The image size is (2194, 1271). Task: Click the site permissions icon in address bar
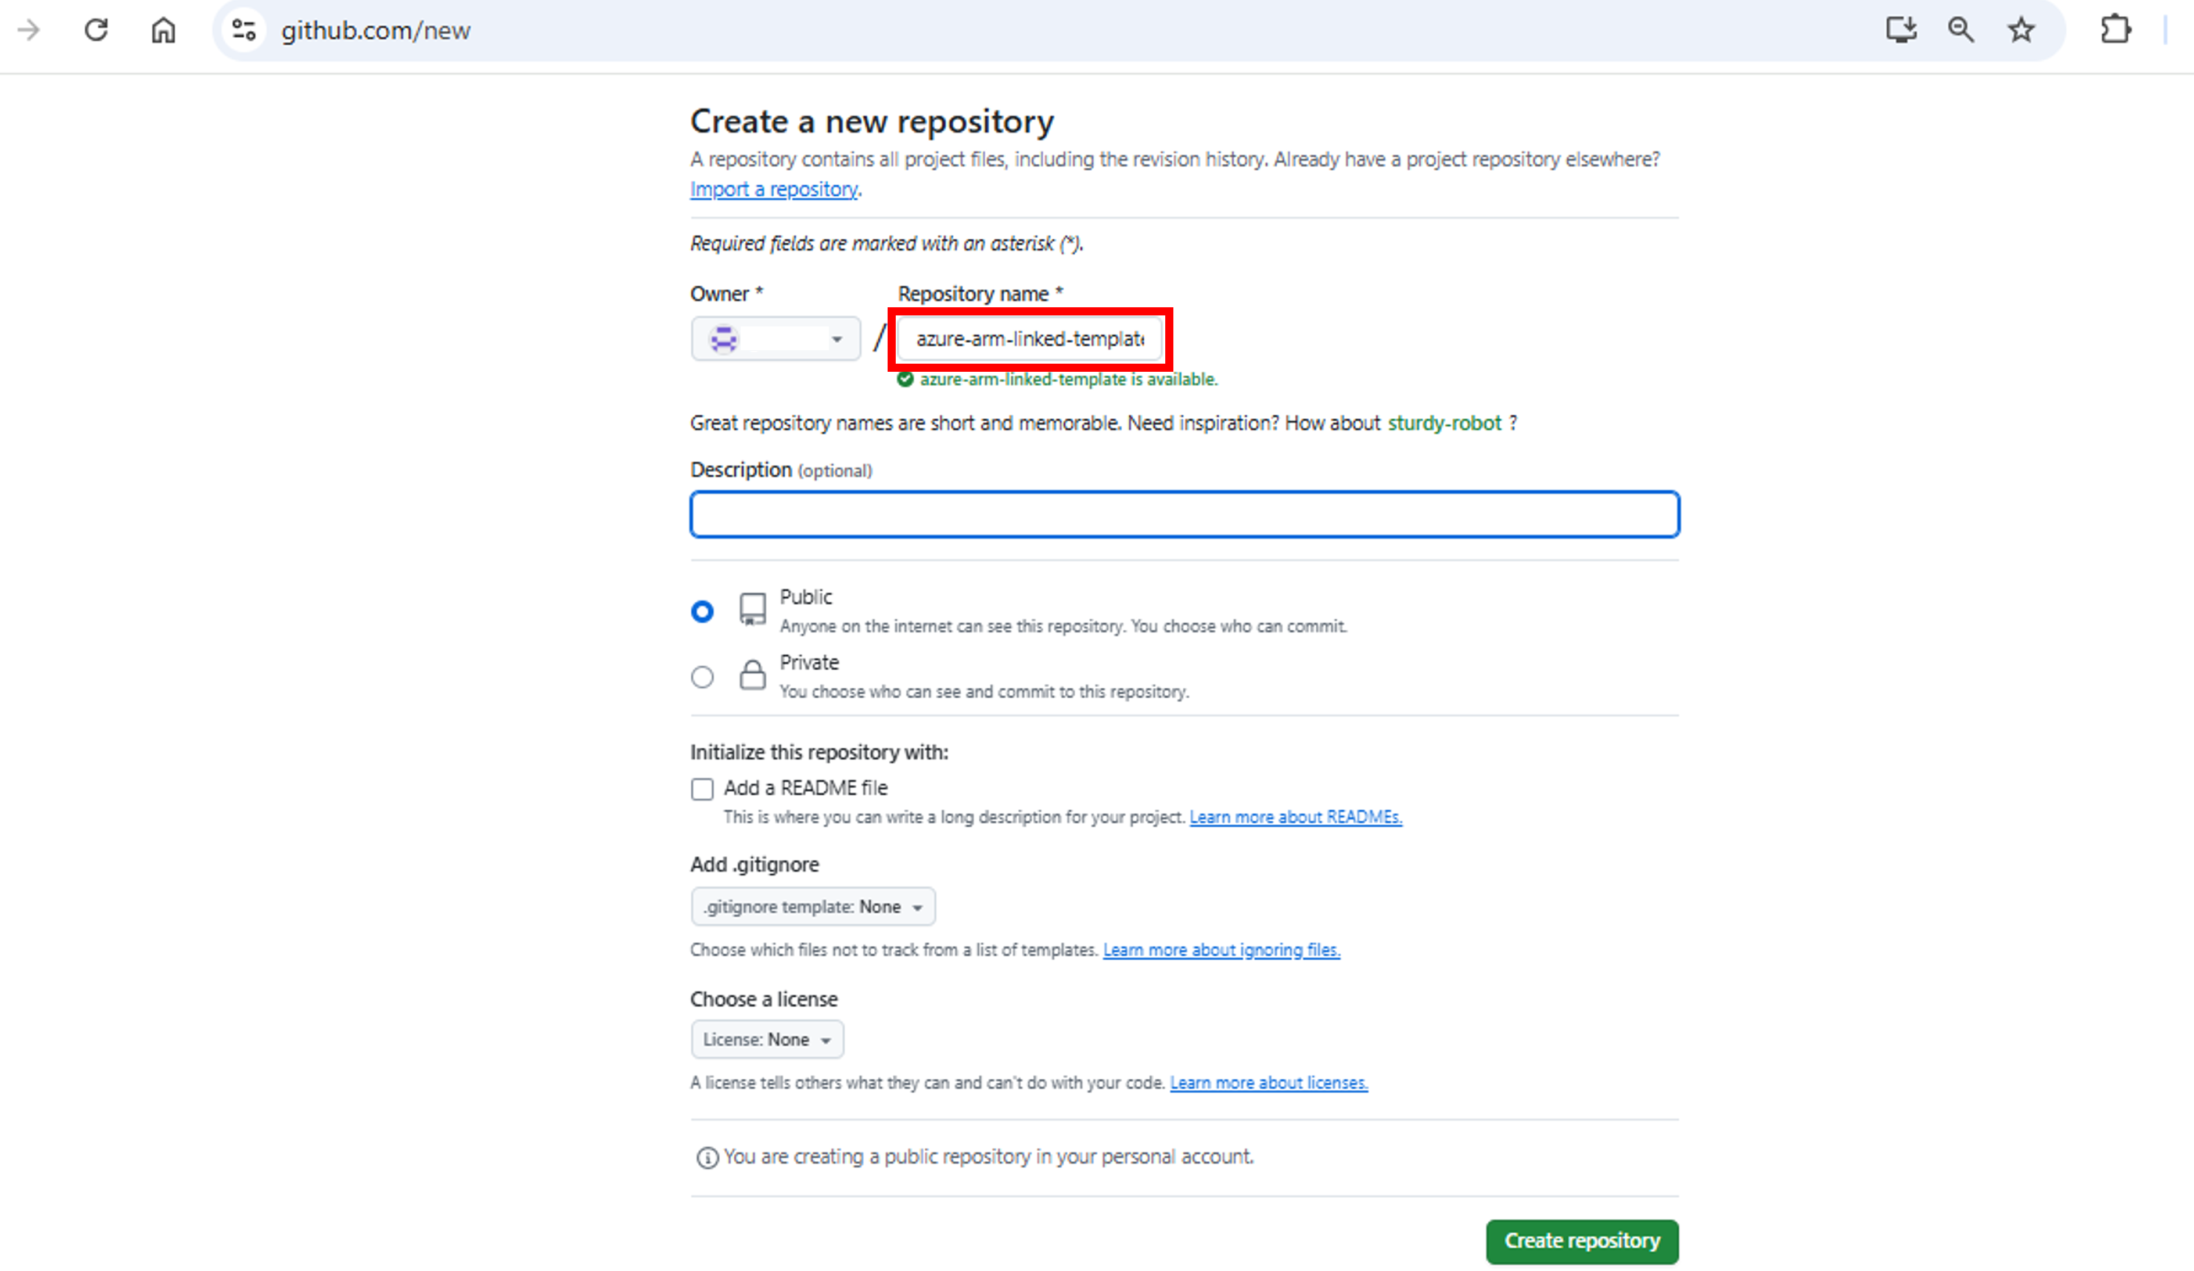pos(242,30)
